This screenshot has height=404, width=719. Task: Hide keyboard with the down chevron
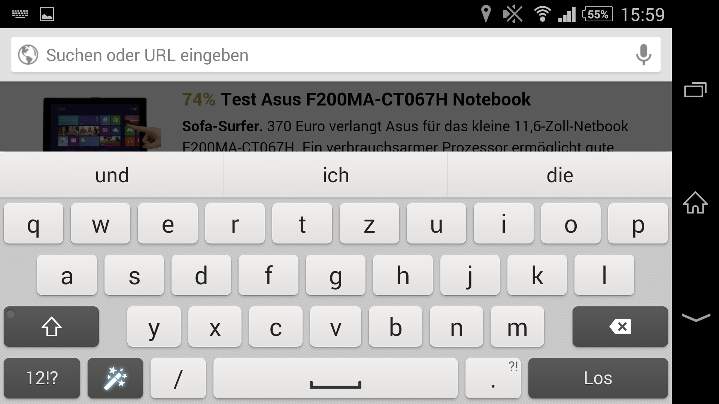696,317
